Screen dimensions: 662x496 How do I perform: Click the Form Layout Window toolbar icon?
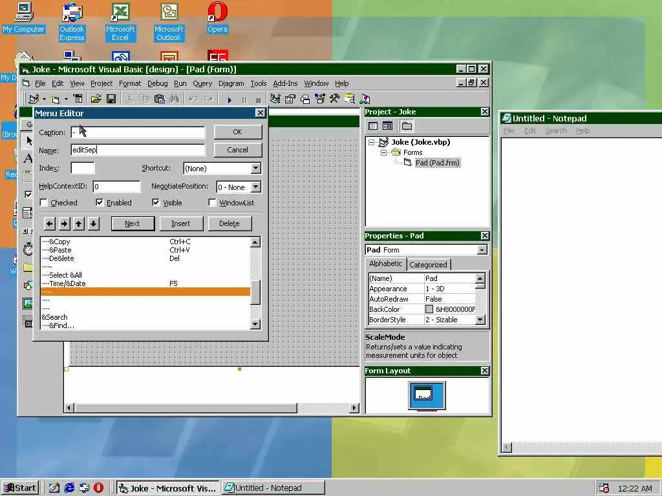click(305, 99)
